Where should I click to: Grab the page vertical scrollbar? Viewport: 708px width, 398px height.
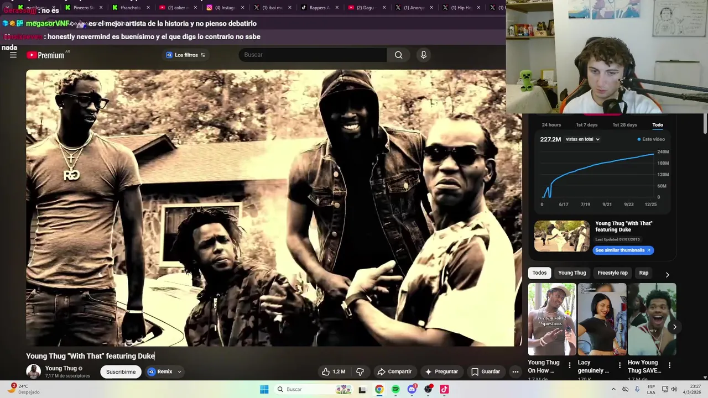pos(705,124)
